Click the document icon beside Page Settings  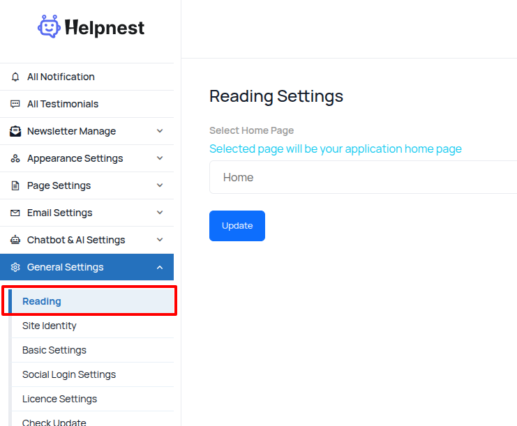pyautogui.click(x=15, y=185)
